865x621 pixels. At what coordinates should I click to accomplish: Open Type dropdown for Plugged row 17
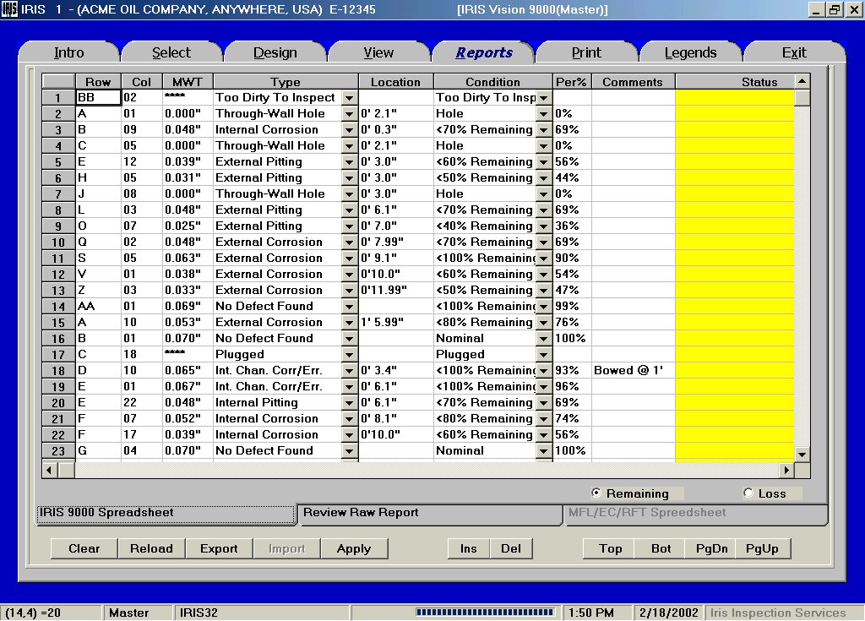349,355
